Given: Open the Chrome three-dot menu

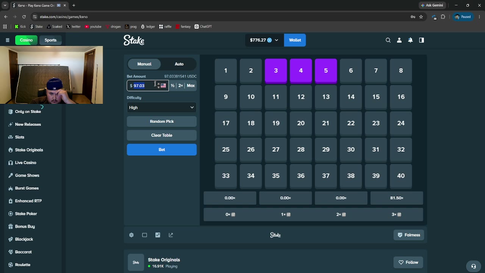Looking at the screenshot, I should coord(480,17).
